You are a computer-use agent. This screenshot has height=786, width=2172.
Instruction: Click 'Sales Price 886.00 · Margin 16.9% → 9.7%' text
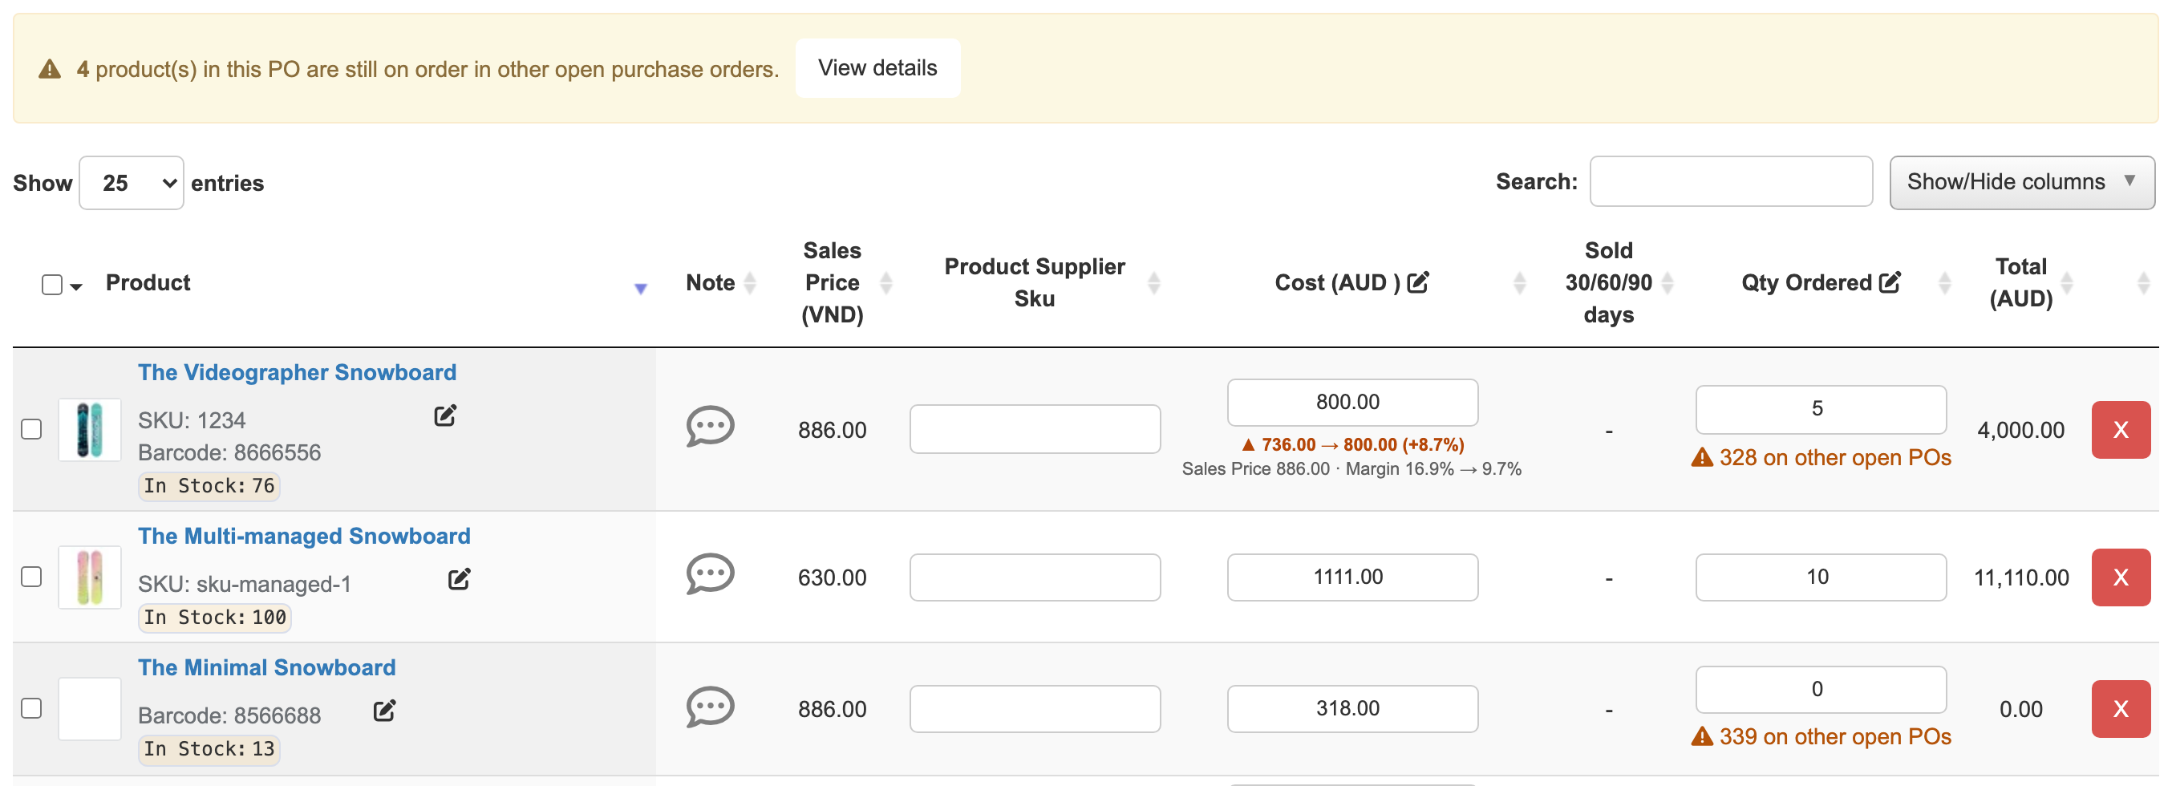[1351, 469]
